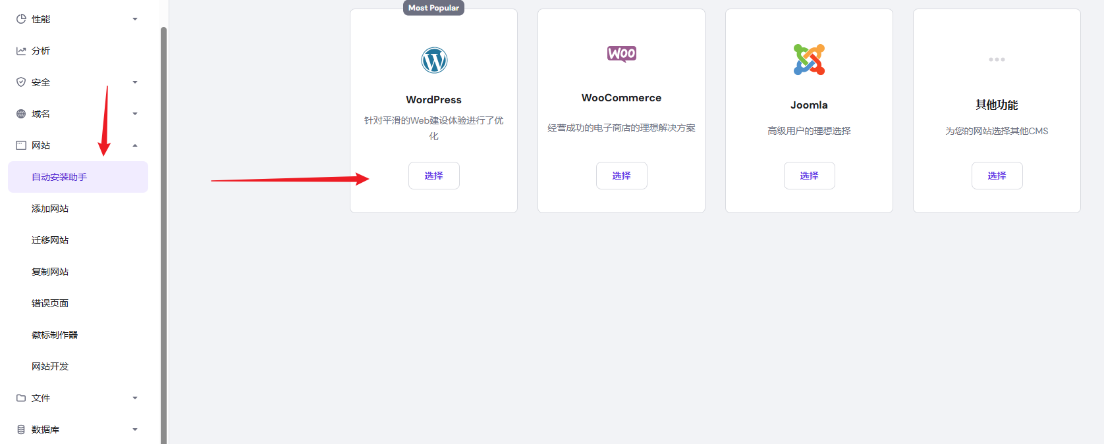Click the 网站 sidebar label
This screenshot has width=1104, height=444.
[41, 145]
